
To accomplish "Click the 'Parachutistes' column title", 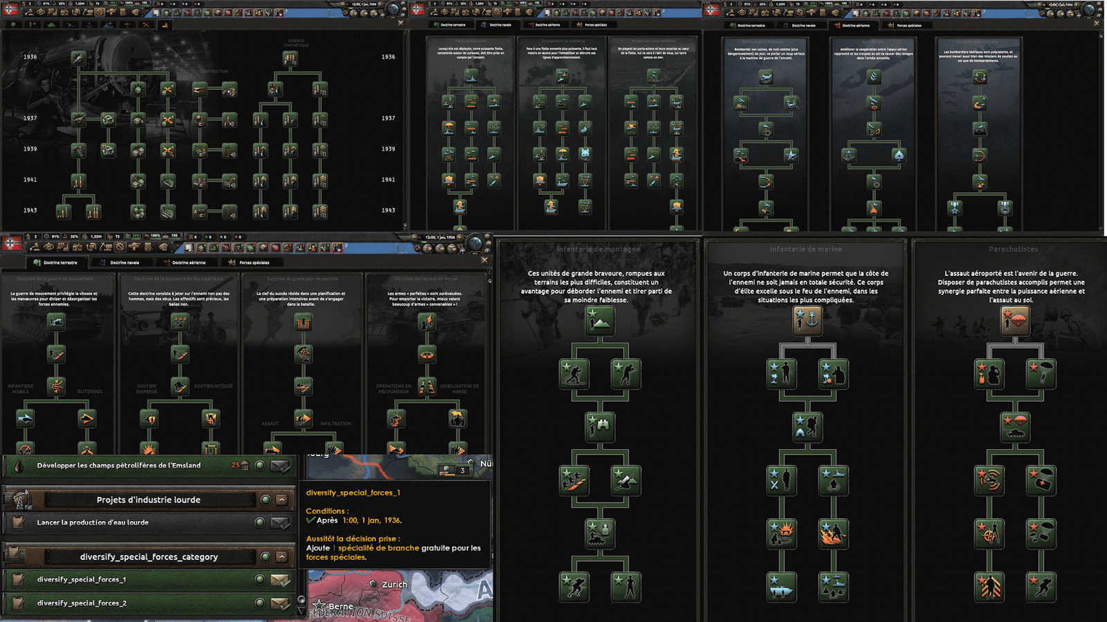I will tap(1014, 249).
